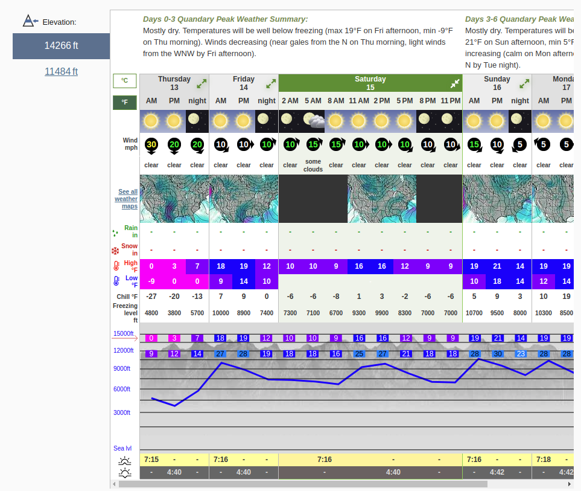Expand Friday 14 forecast details
This screenshot has height=491, width=581.
(x=271, y=84)
